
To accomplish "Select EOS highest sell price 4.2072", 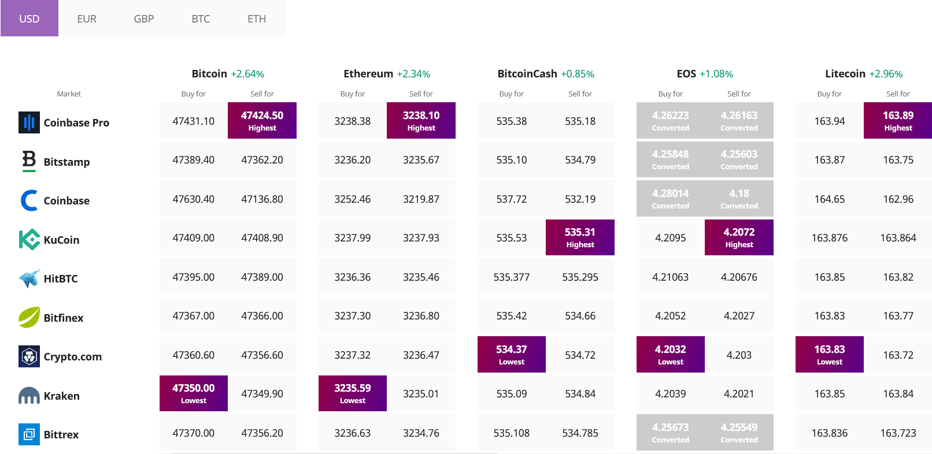I will click(739, 237).
